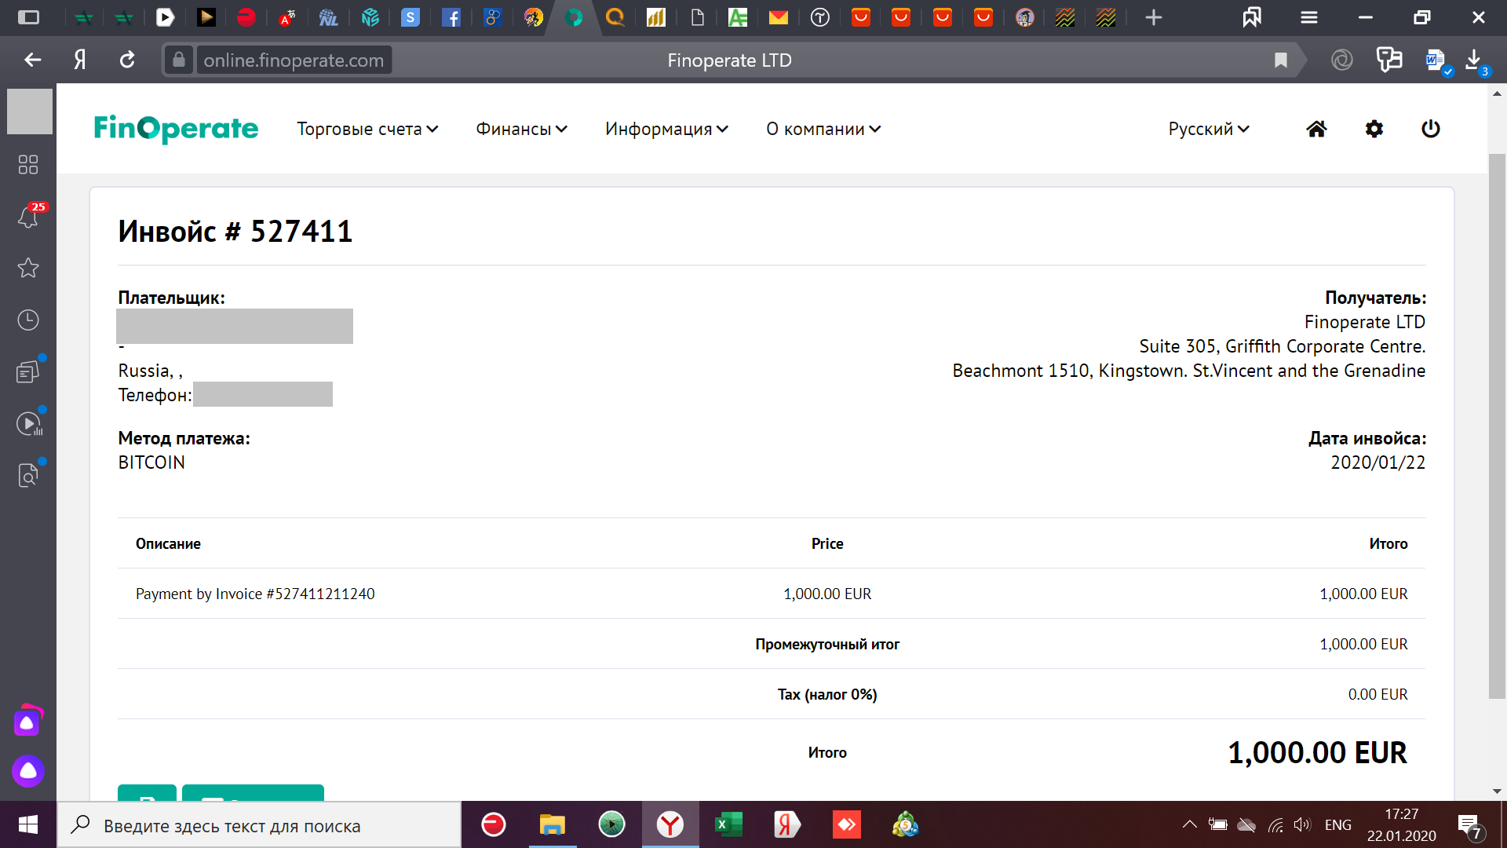Switch to the orange Q tab

pos(615,17)
